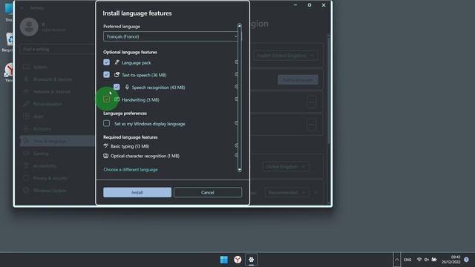Open System in Settings sidebar

[58, 67]
